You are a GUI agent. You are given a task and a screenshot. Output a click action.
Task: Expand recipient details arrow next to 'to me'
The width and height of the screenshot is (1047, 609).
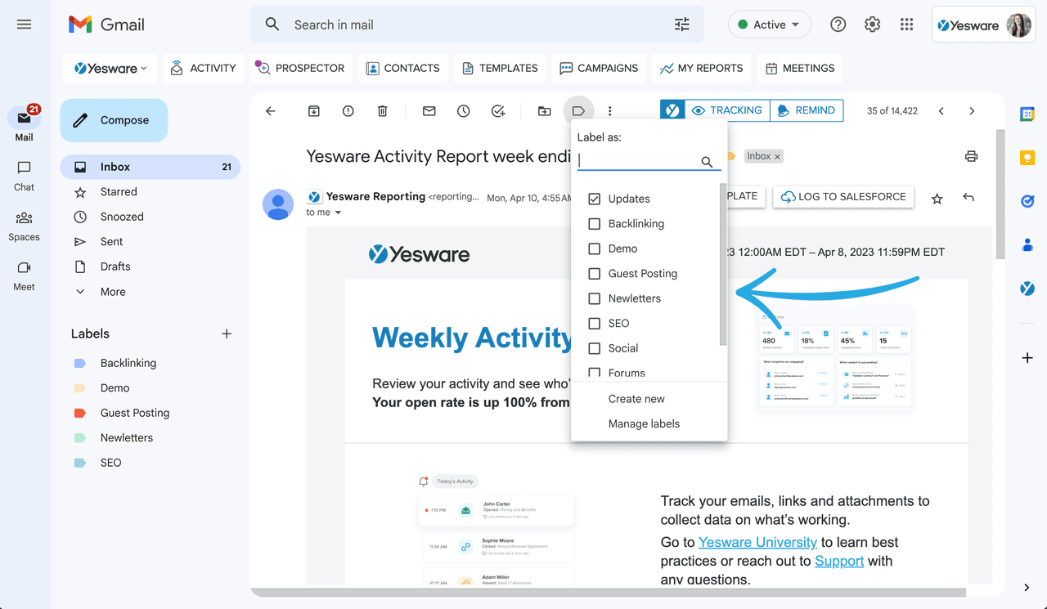tap(338, 213)
